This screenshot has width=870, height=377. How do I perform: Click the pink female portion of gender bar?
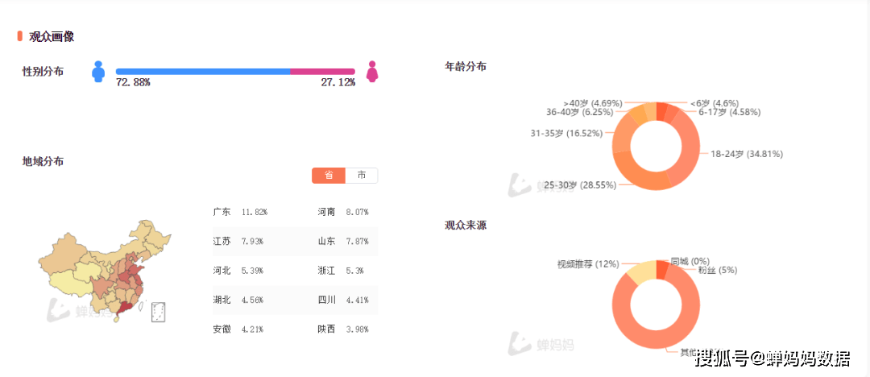322,72
